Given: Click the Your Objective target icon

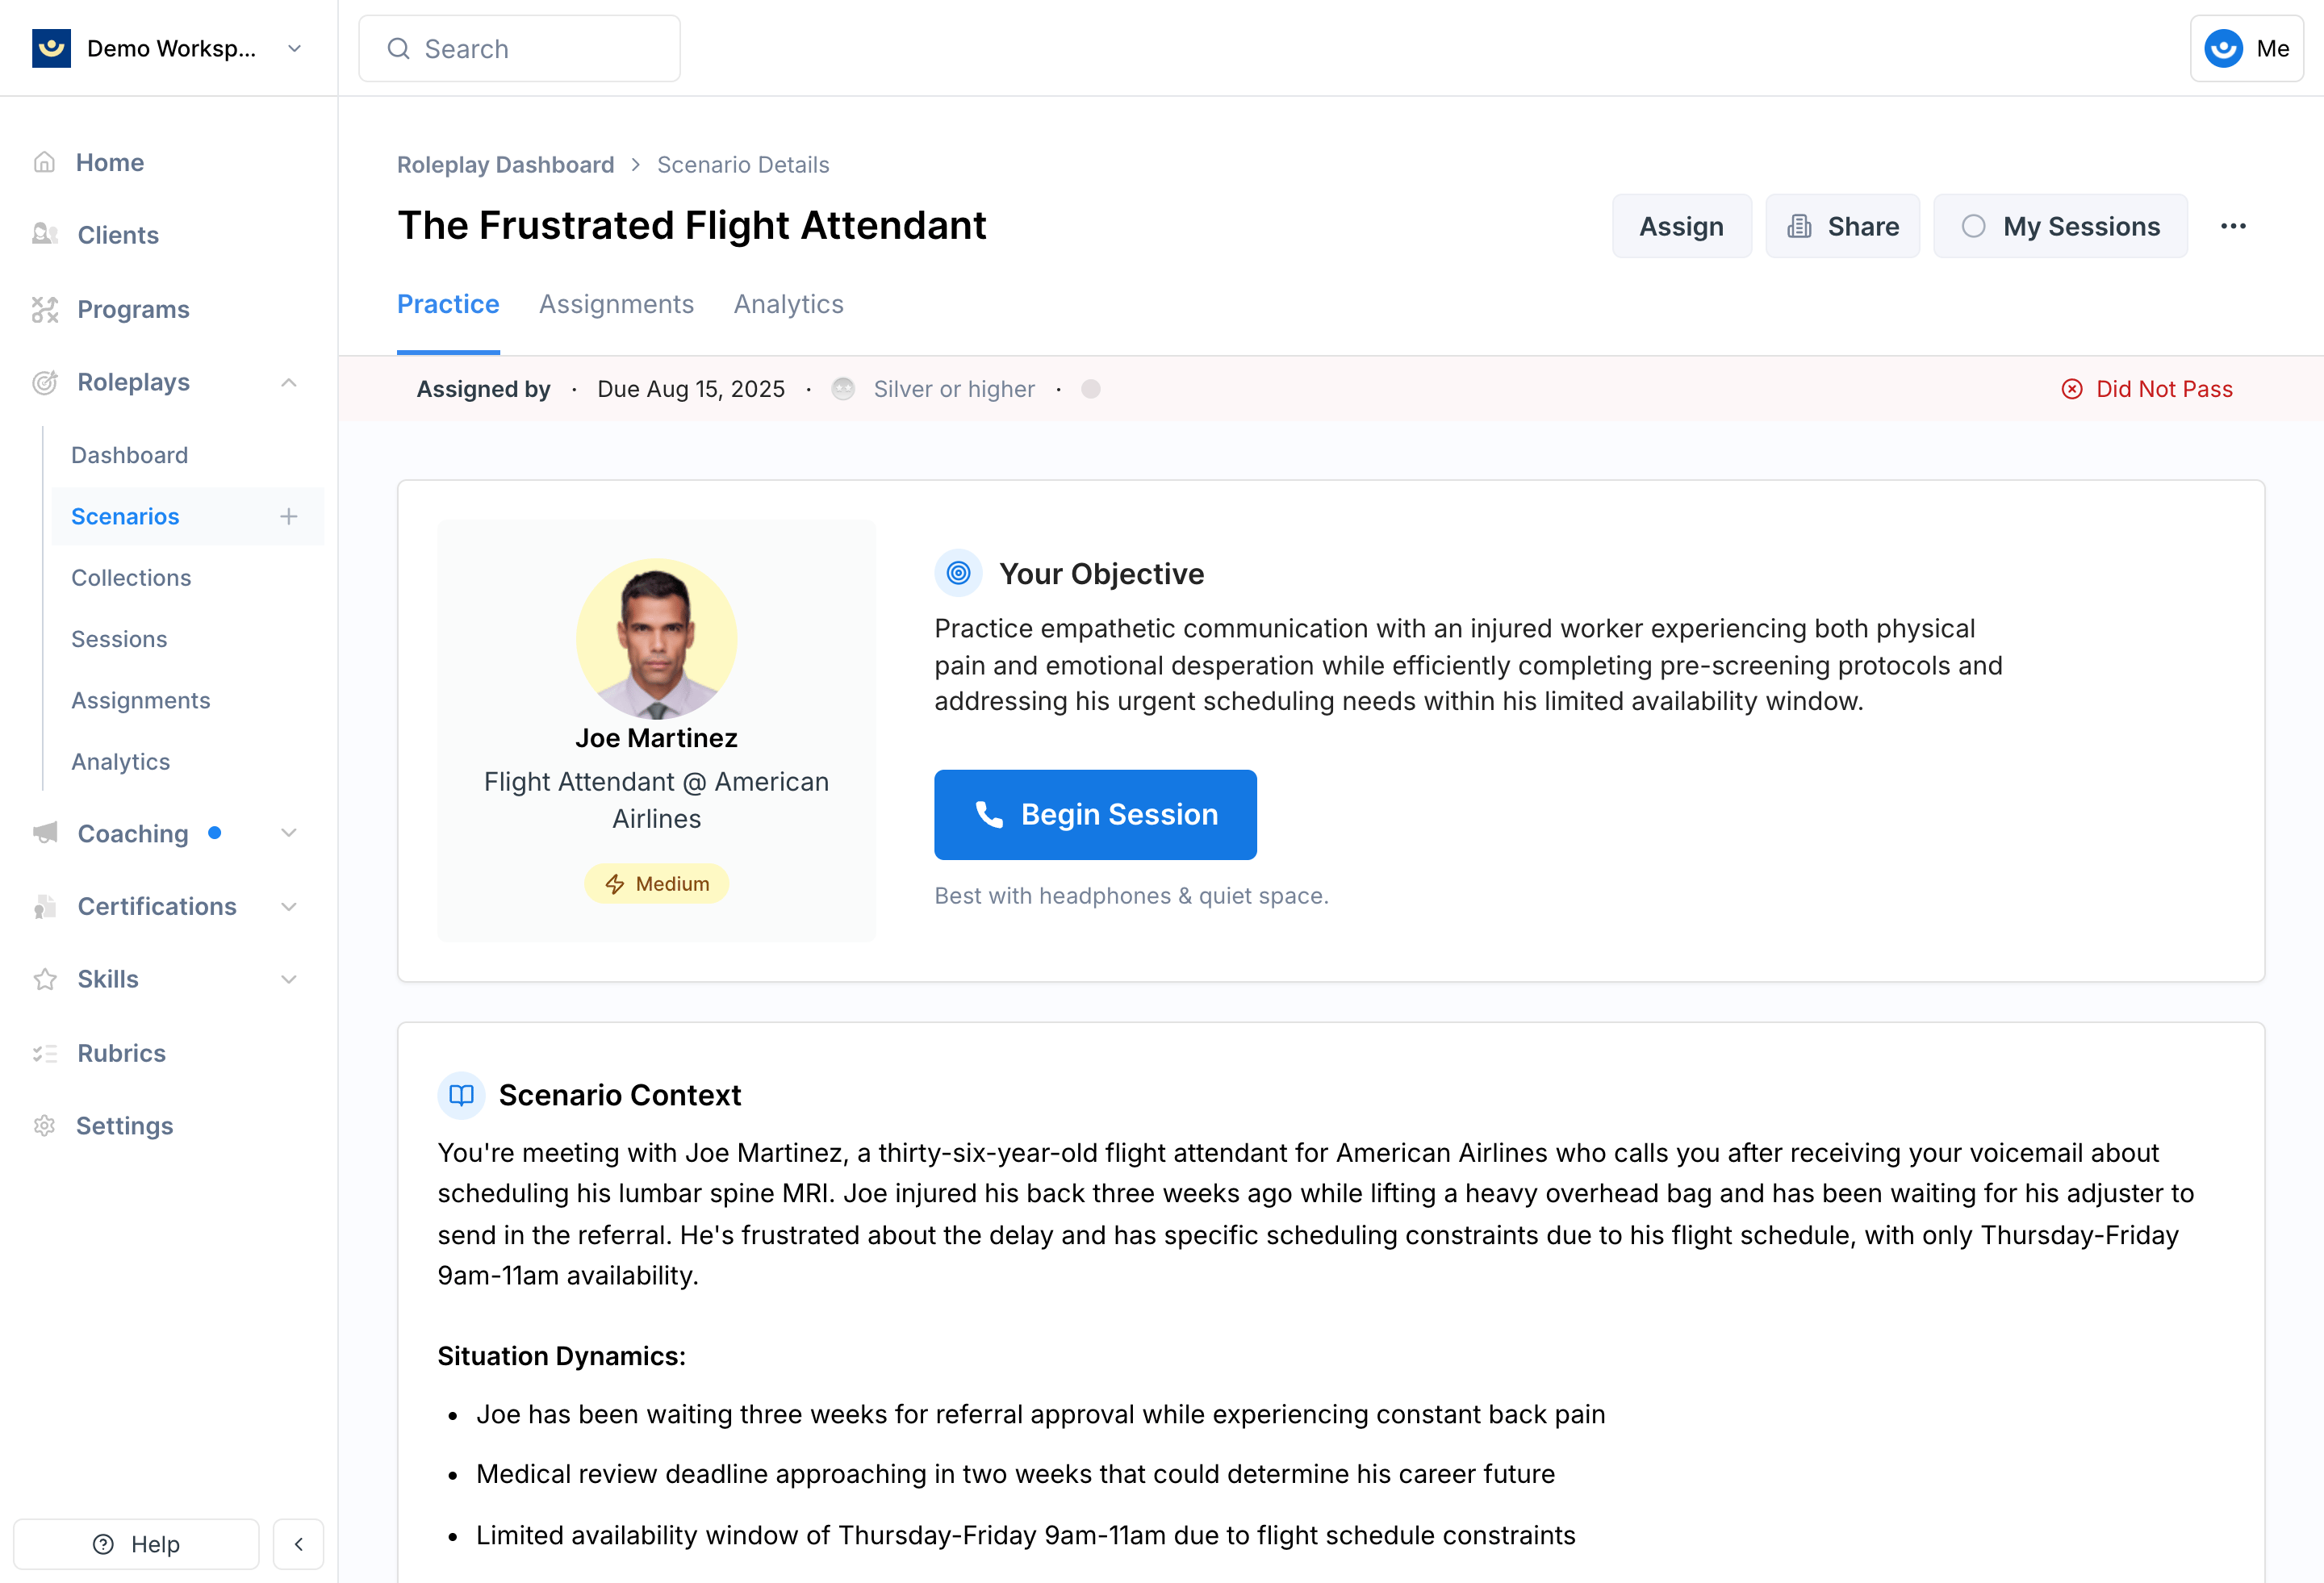Looking at the screenshot, I should pos(958,573).
